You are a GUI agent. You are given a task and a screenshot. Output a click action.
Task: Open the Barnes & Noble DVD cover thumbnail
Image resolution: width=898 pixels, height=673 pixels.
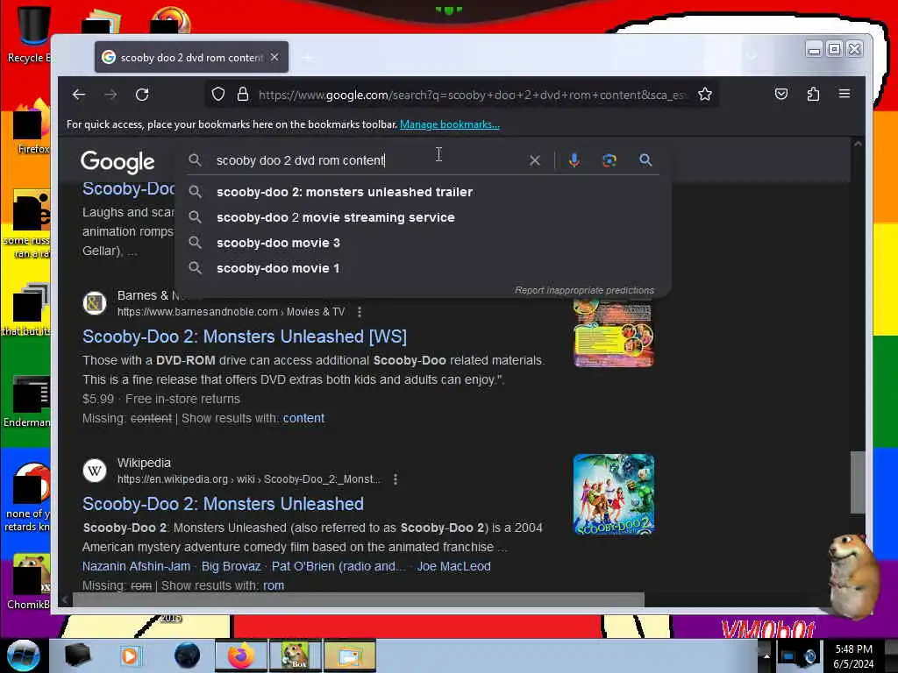[x=614, y=334]
